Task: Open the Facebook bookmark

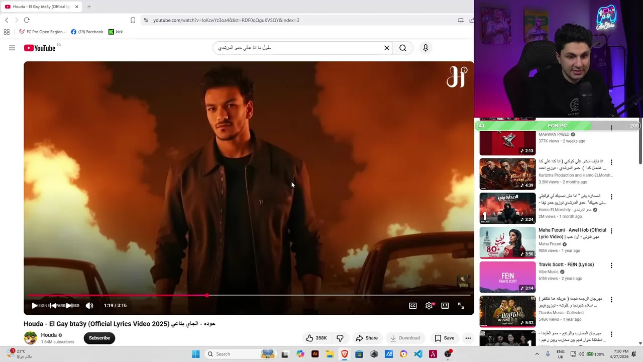Action: click(87, 32)
